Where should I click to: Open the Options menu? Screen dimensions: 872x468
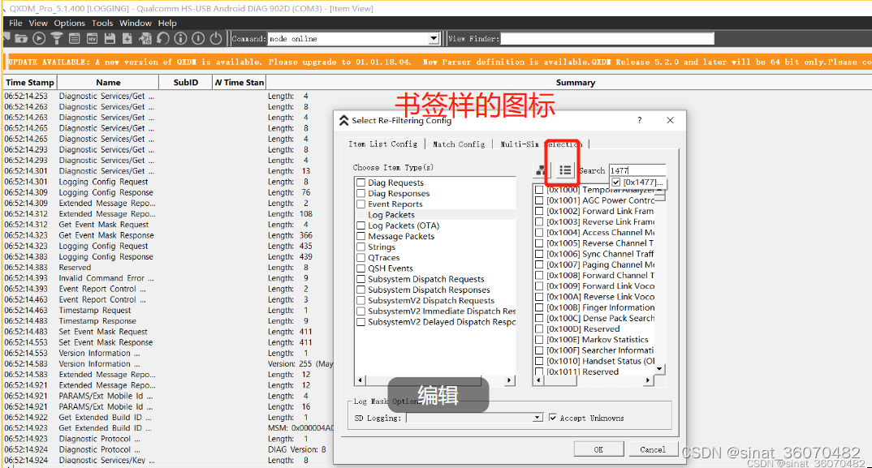[x=70, y=23]
